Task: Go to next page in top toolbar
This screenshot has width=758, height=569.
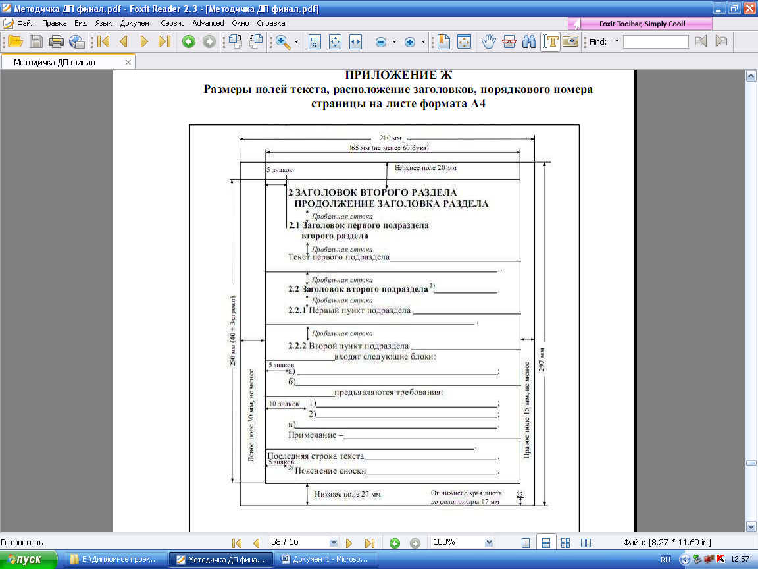Action: pyautogui.click(x=144, y=42)
